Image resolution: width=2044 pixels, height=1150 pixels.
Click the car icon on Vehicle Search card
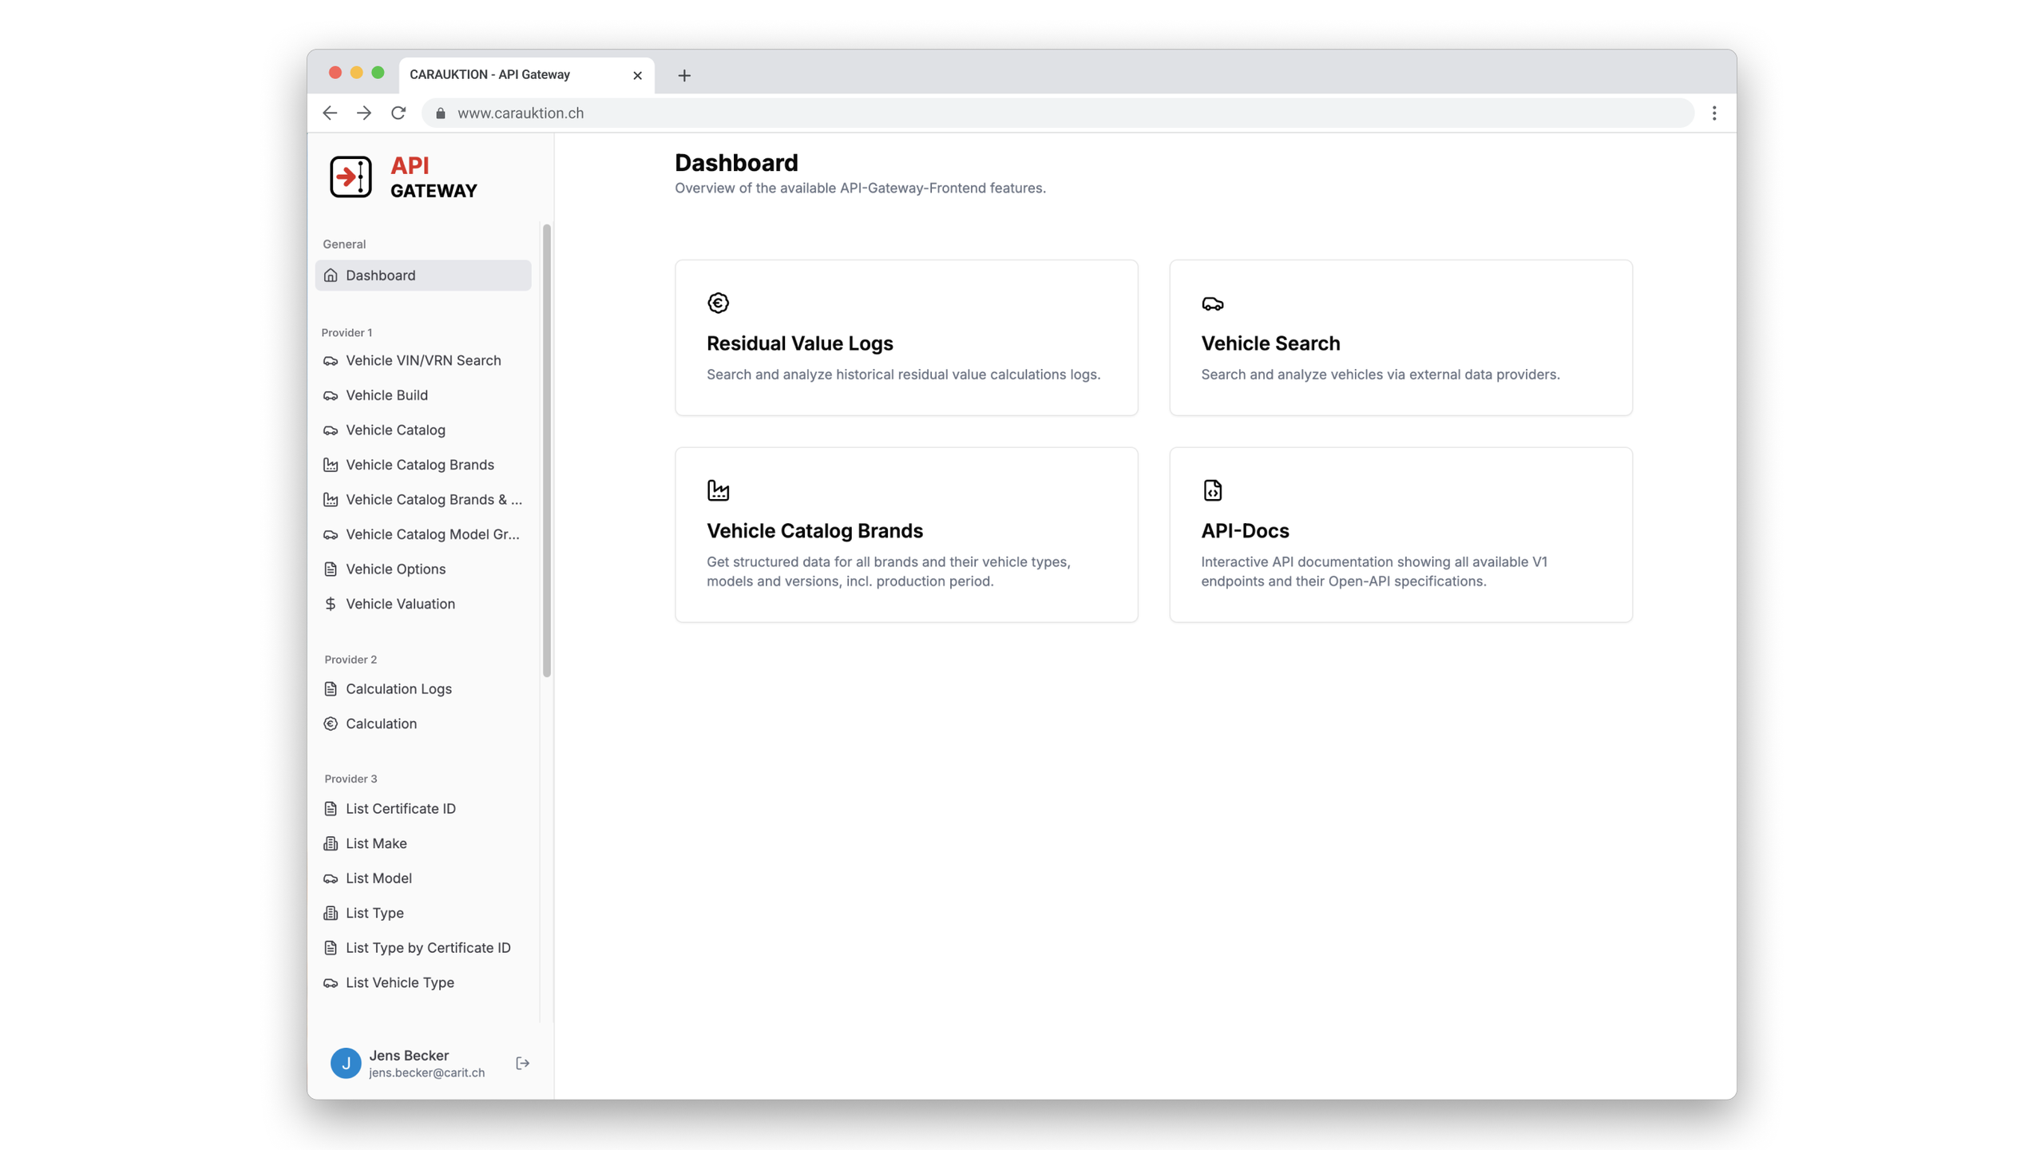coord(1212,303)
